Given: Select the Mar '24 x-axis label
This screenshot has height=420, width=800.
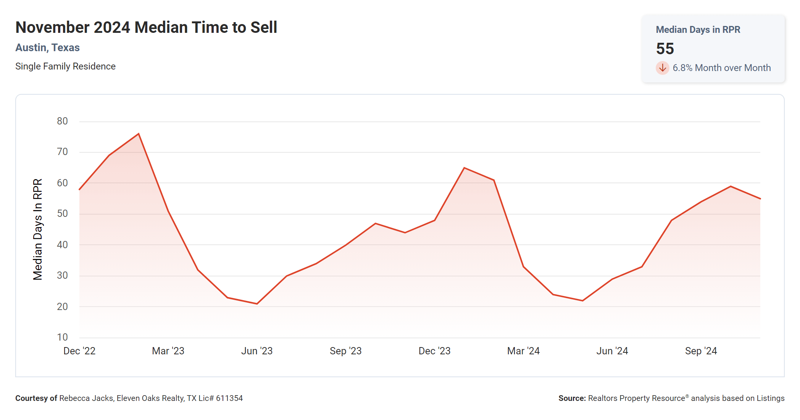Looking at the screenshot, I should pos(523,351).
